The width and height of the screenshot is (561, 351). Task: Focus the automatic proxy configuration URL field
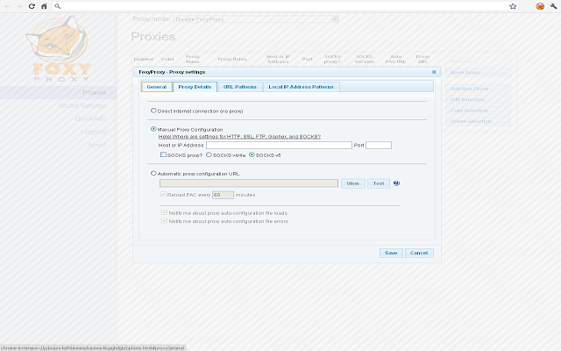[249, 183]
